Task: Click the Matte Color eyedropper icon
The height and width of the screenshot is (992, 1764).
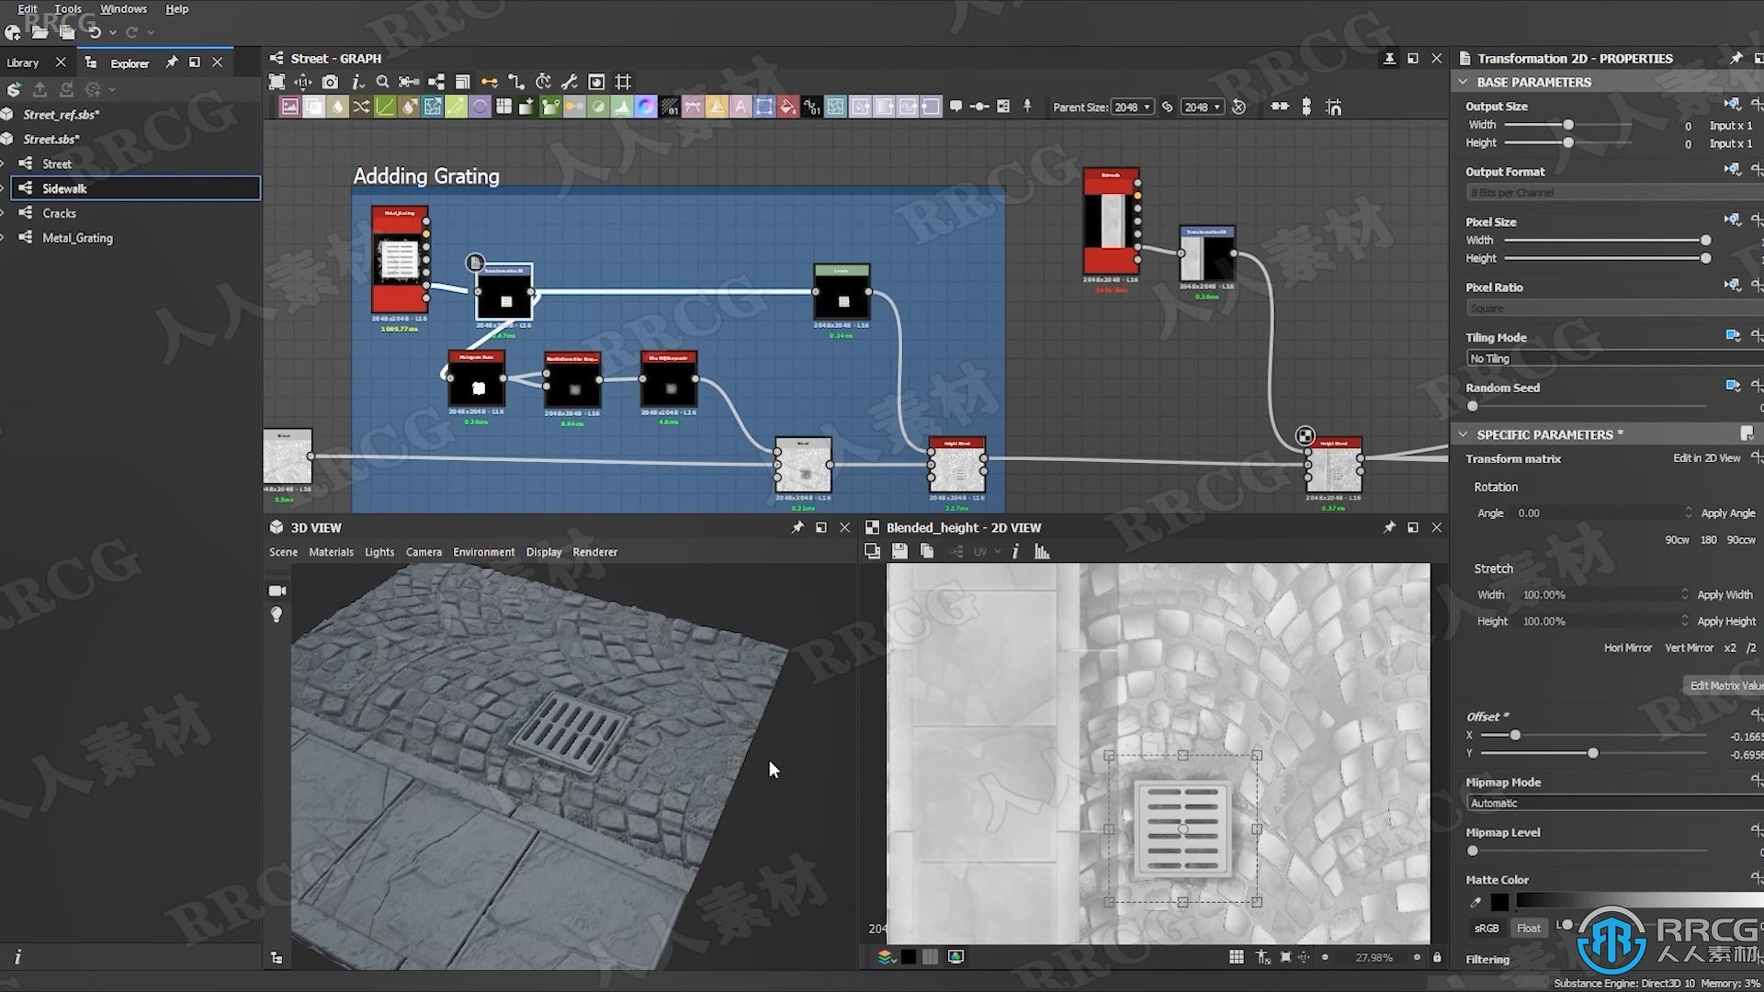Action: click(1476, 902)
